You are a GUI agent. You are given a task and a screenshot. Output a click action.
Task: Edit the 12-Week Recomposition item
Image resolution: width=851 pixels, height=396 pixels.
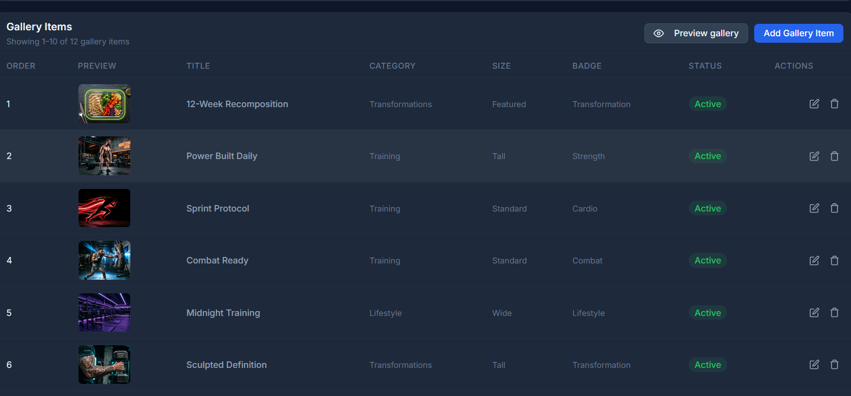pos(814,104)
